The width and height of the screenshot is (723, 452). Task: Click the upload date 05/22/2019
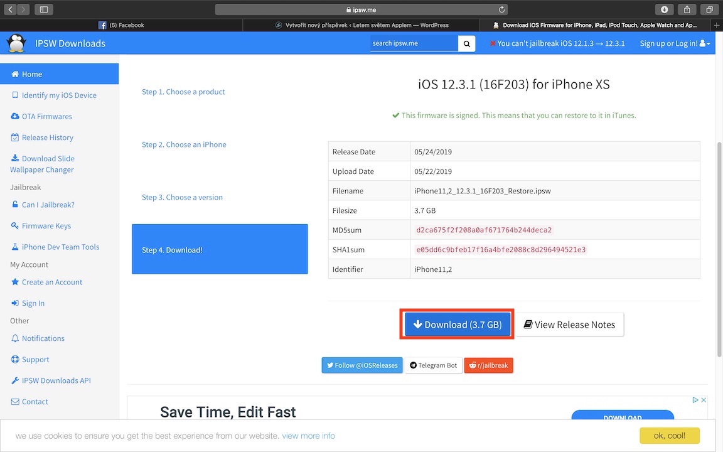(433, 171)
